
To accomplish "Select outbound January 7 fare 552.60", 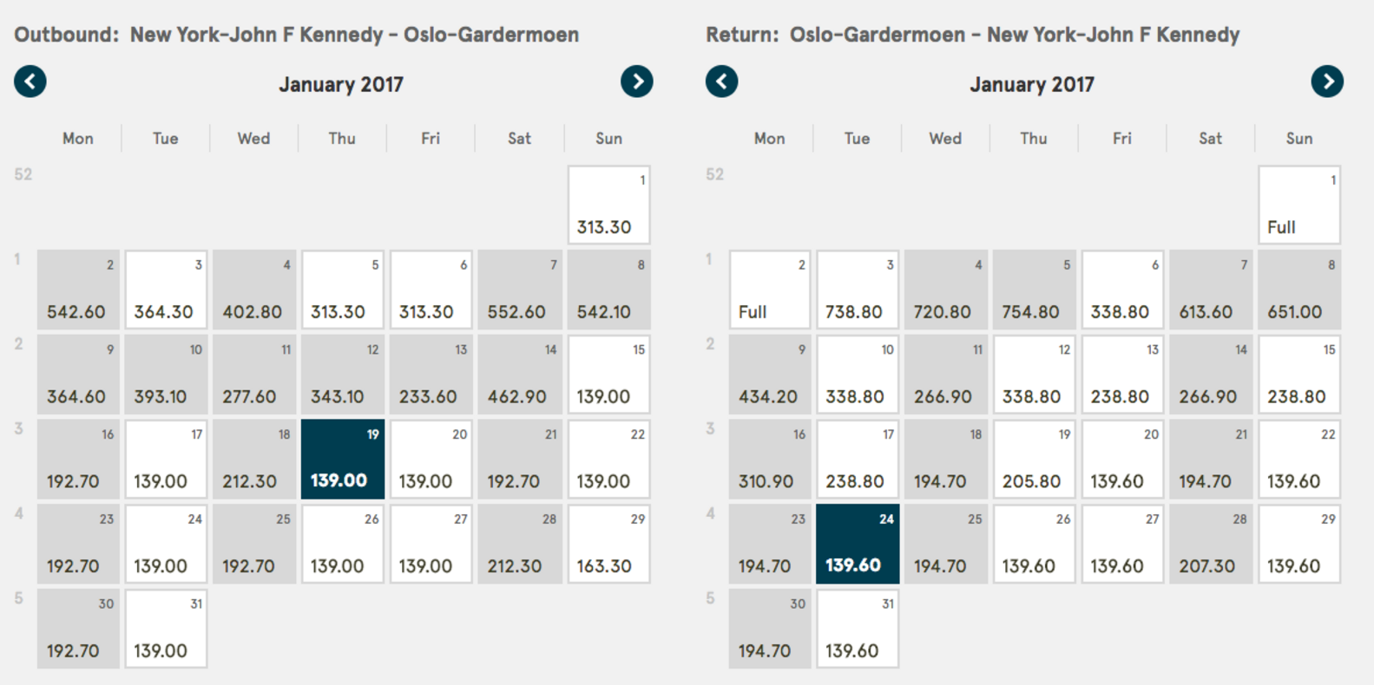I will click(520, 290).
